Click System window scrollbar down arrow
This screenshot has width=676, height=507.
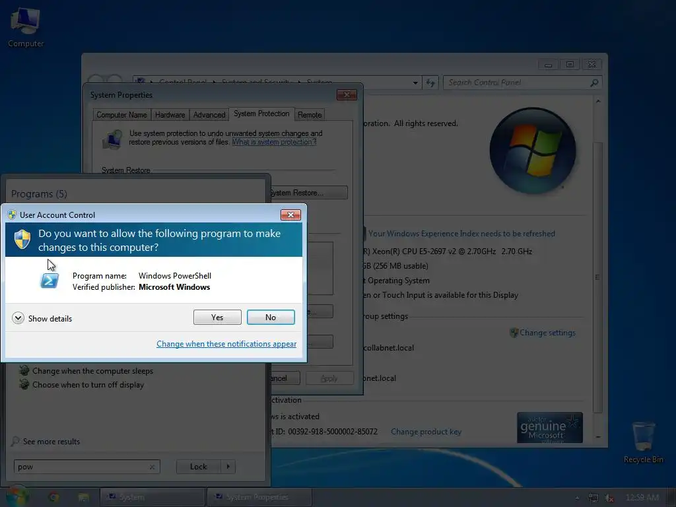[x=598, y=437]
